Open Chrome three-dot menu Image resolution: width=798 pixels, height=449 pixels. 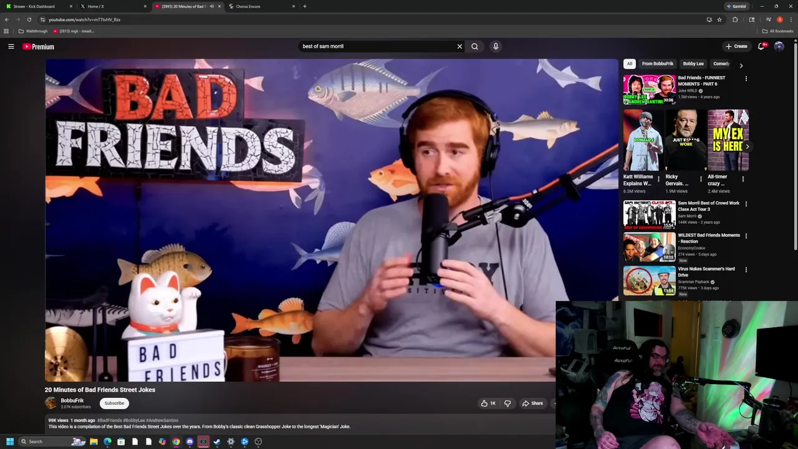pyautogui.click(x=790, y=19)
